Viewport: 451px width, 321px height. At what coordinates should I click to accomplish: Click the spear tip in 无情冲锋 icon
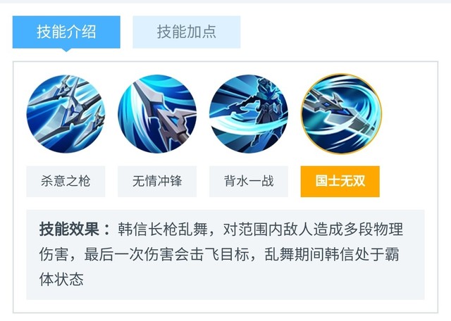click(173, 122)
